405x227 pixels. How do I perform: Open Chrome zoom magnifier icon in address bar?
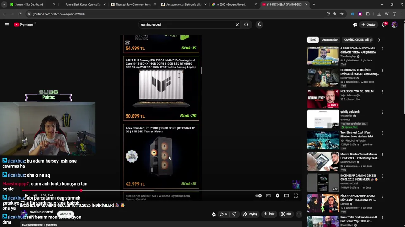coord(335,14)
